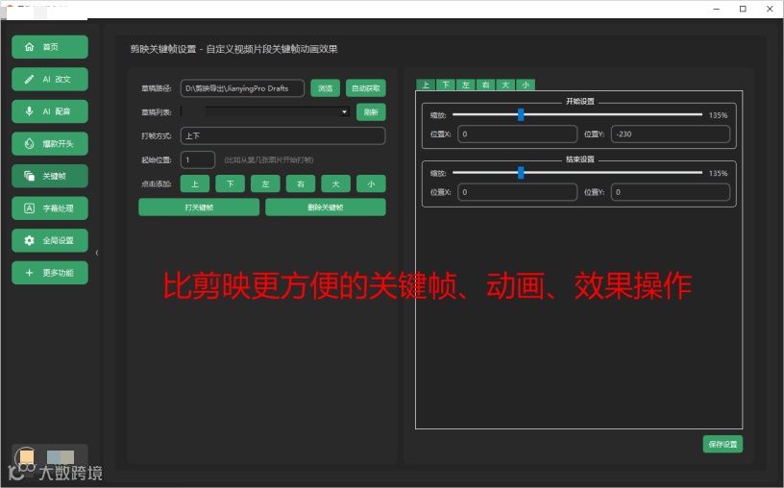Screen dimensions: 784x488
Task: Click 位置X field under 结束设置
Action: [518, 192]
